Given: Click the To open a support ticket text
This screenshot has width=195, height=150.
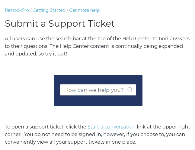Looking at the screenshot, I should (x=35, y=127).
